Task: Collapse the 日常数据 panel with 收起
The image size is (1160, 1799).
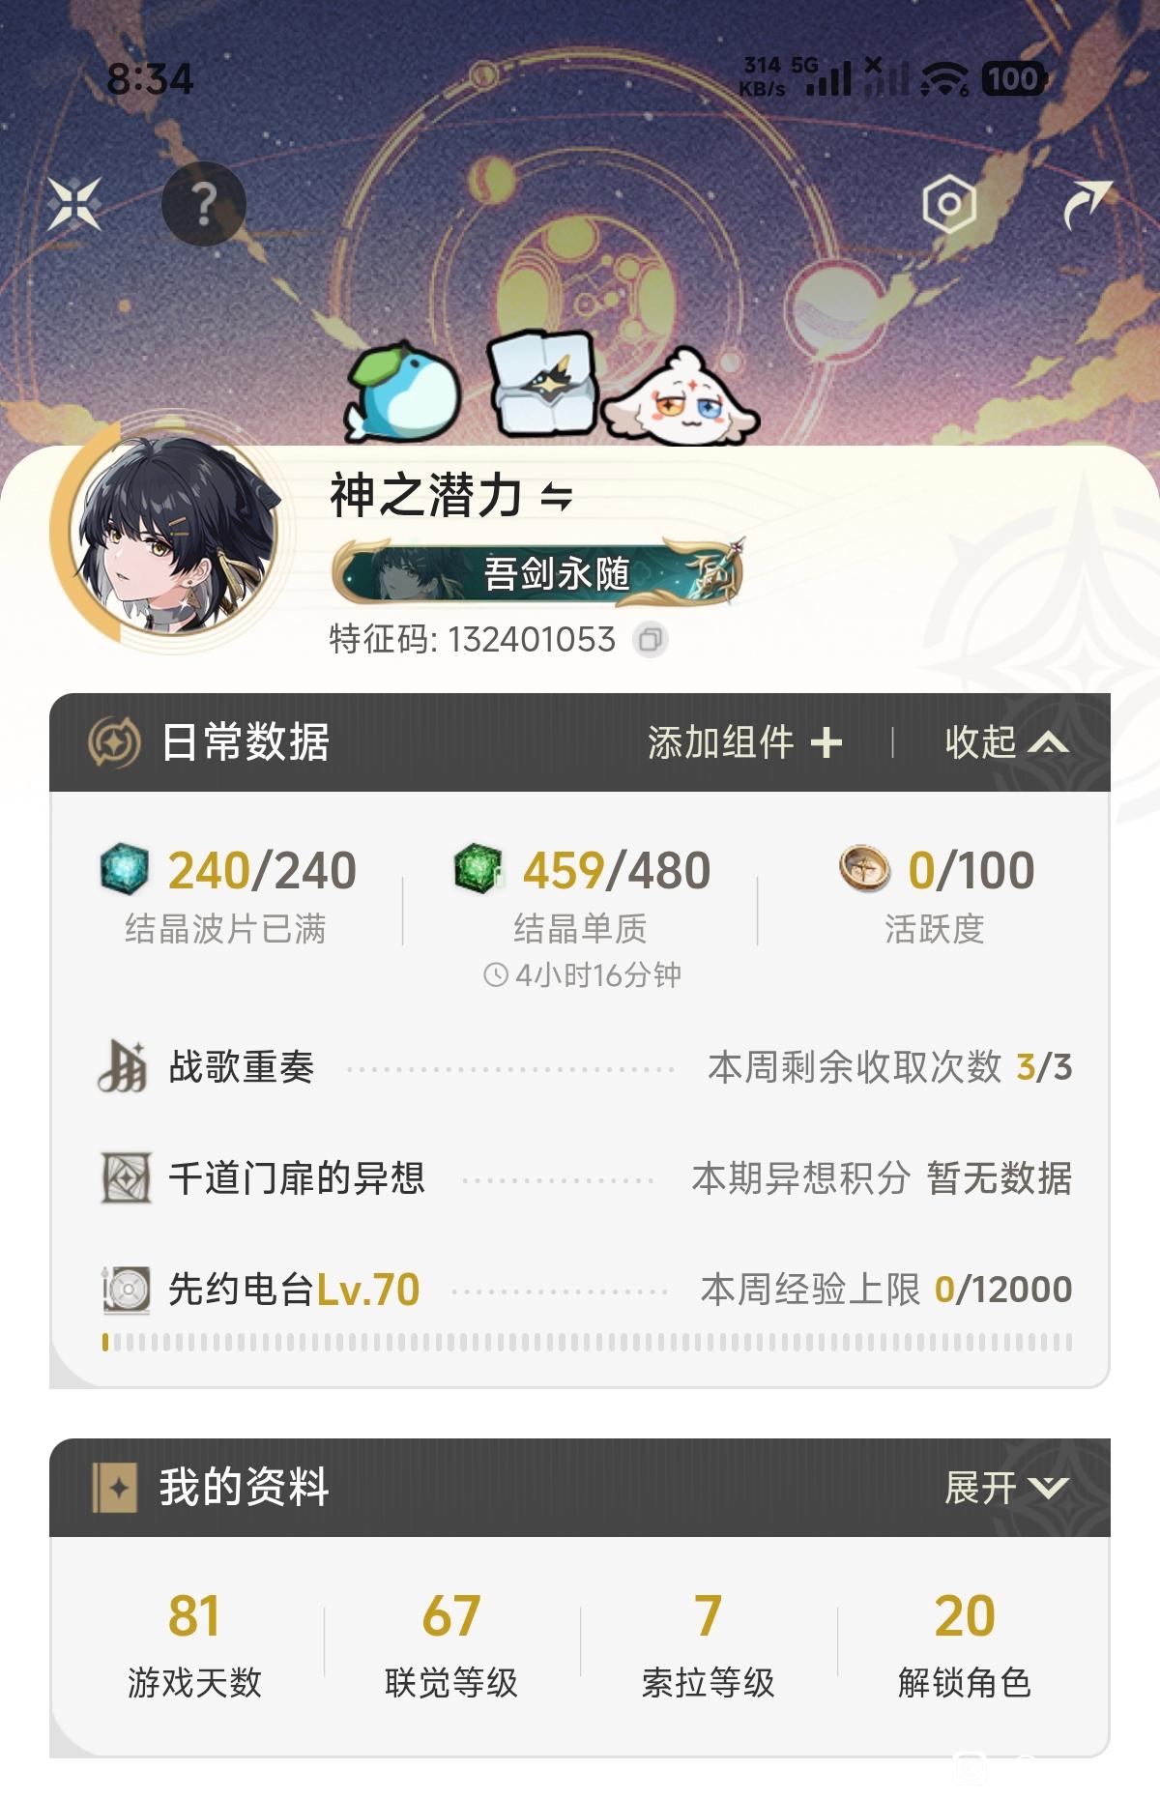Action: tap(1006, 742)
